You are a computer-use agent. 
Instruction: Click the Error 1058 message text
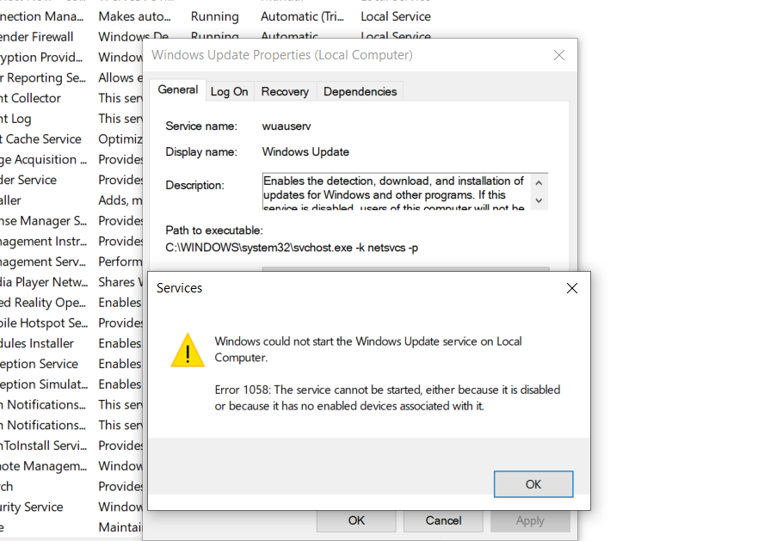pyautogui.click(x=387, y=398)
